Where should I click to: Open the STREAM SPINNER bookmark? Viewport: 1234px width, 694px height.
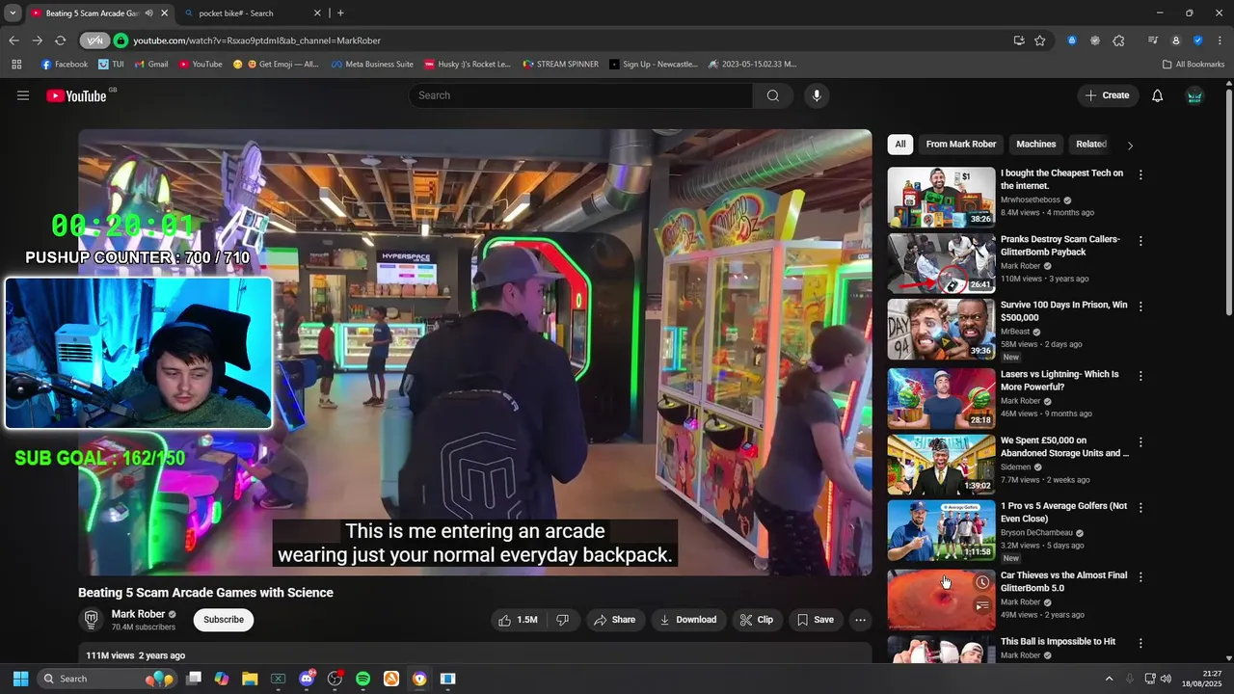pos(560,65)
